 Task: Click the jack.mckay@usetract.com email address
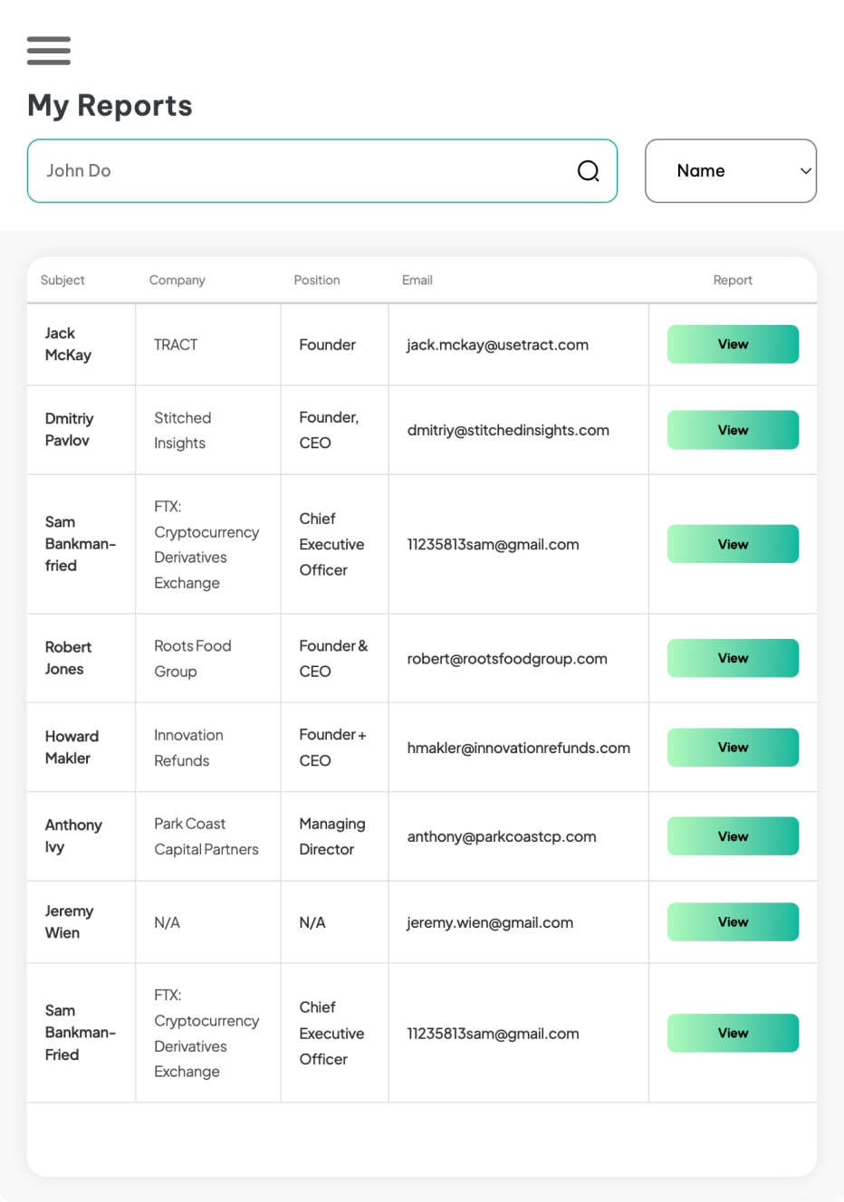point(497,345)
